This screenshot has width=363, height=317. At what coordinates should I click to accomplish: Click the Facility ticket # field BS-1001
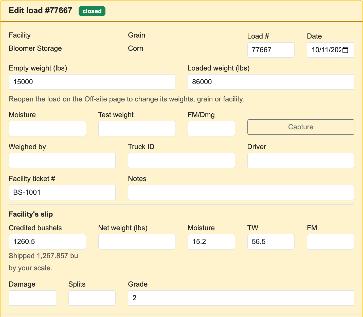[62, 192]
